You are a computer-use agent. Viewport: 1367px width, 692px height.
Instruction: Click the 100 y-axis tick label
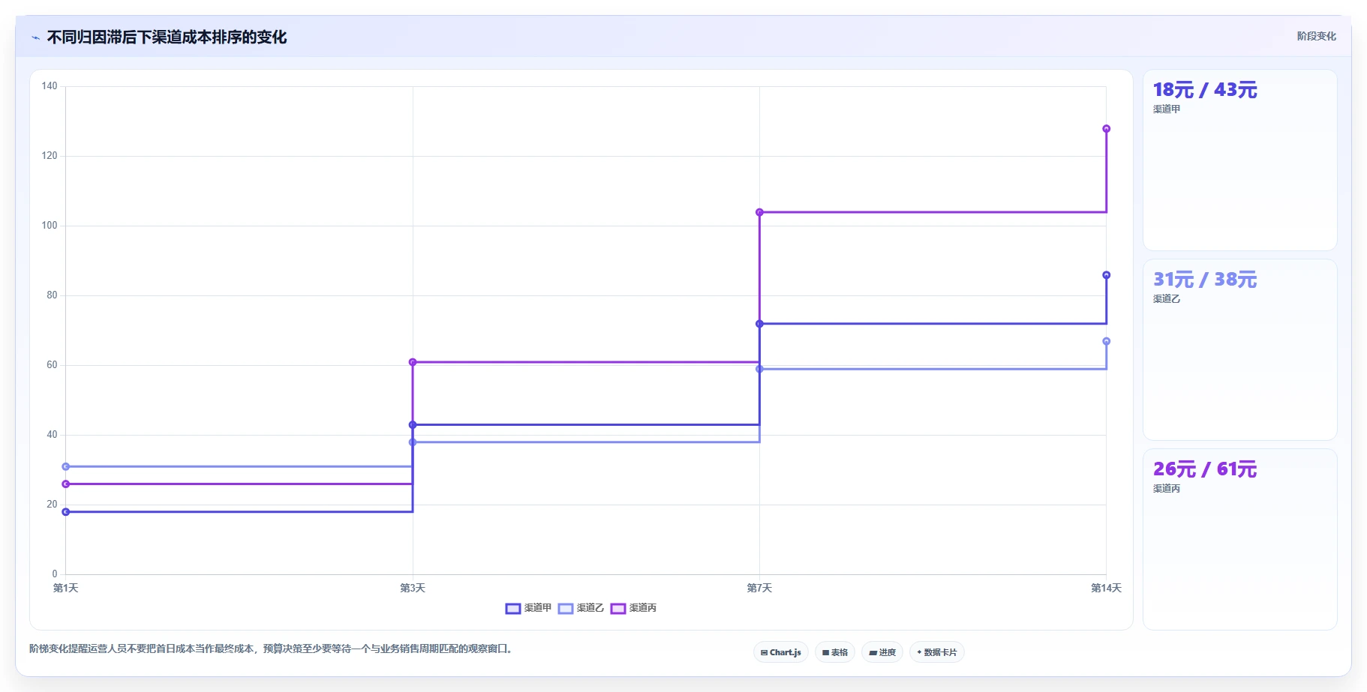tap(50, 226)
